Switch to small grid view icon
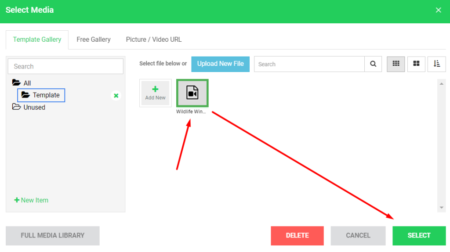The height and width of the screenshot is (252, 450). pos(396,64)
